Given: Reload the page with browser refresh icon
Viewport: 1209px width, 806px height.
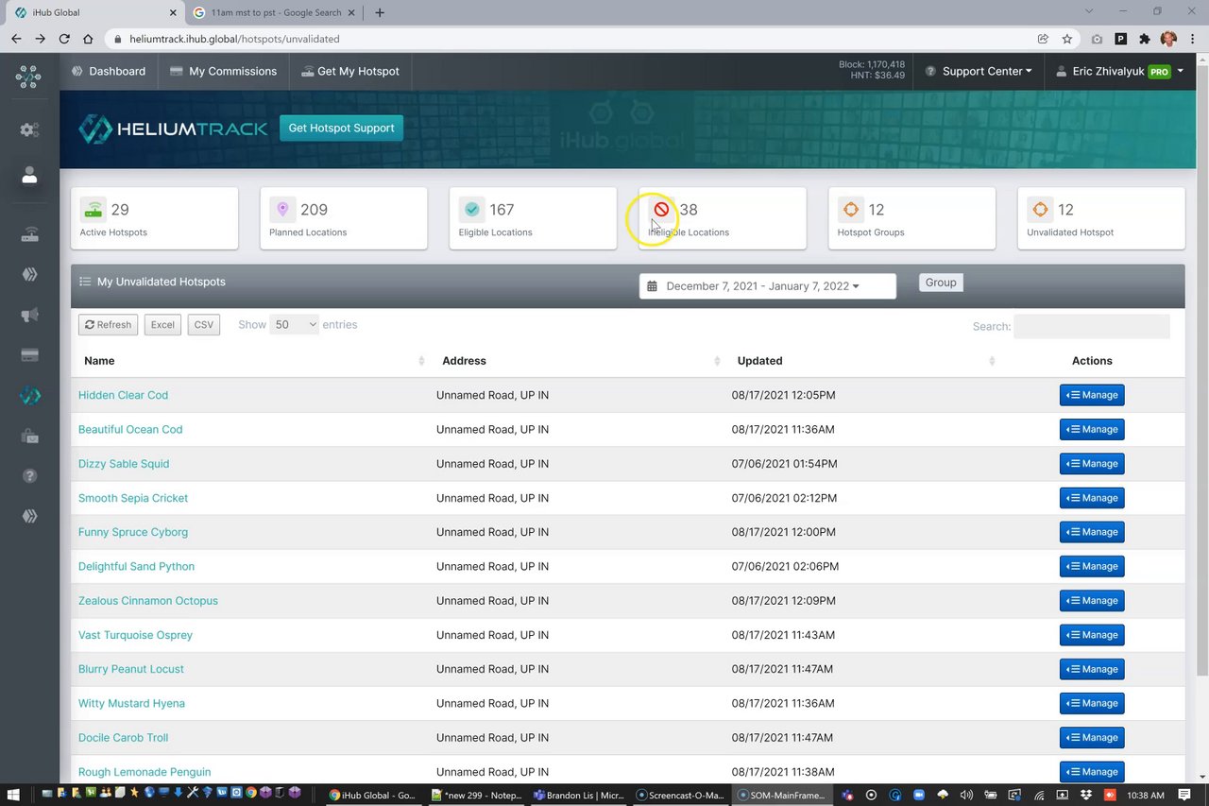Looking at the screenshot, I should click(64, 39).
